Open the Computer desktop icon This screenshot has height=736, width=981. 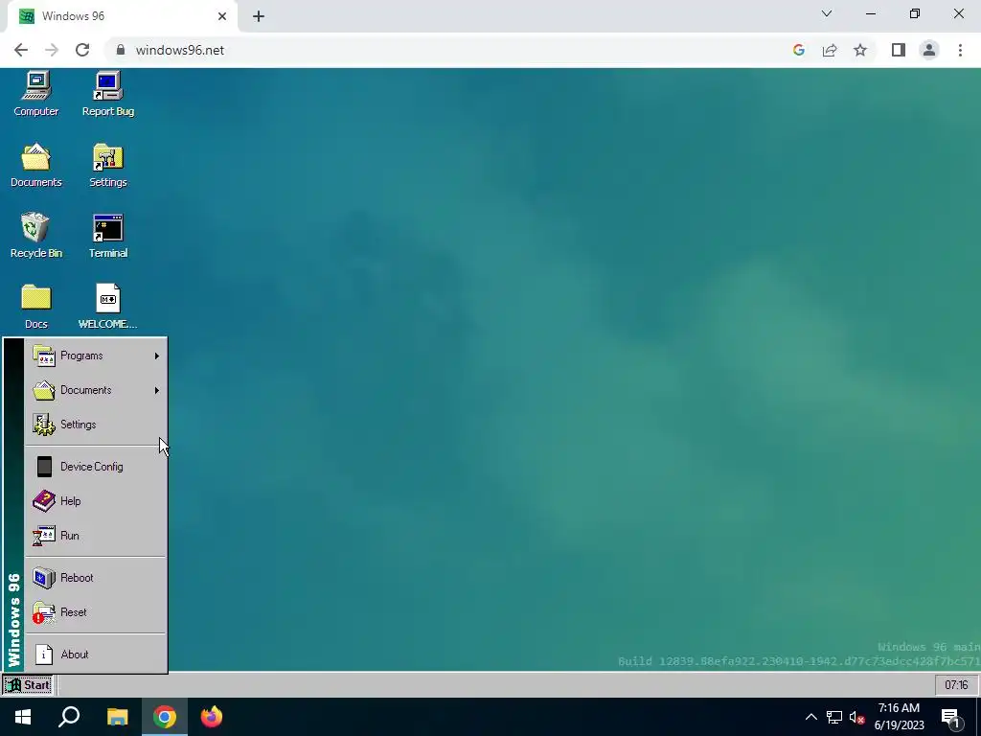(x=35, y=94)
